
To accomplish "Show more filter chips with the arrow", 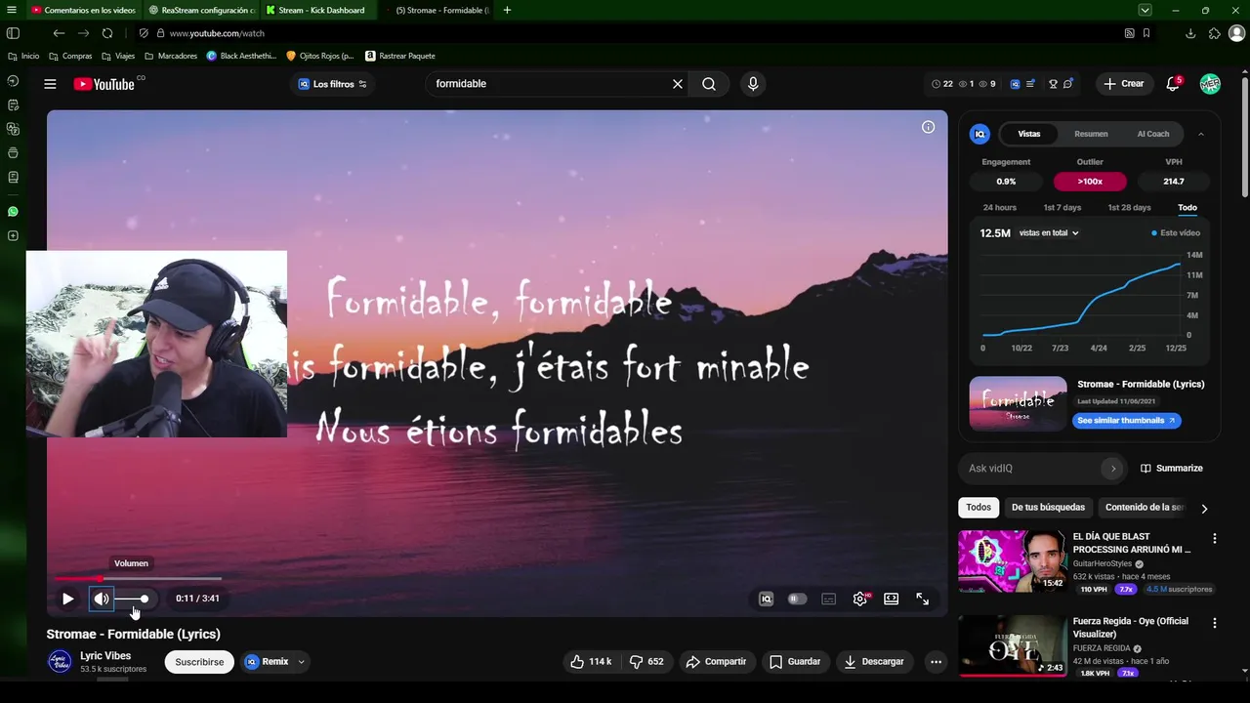I will (x=1204, y=509).
